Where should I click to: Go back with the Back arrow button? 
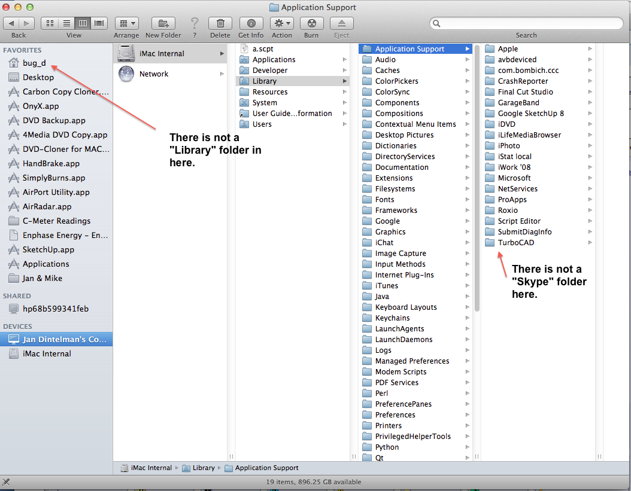[x=11, y=23]
